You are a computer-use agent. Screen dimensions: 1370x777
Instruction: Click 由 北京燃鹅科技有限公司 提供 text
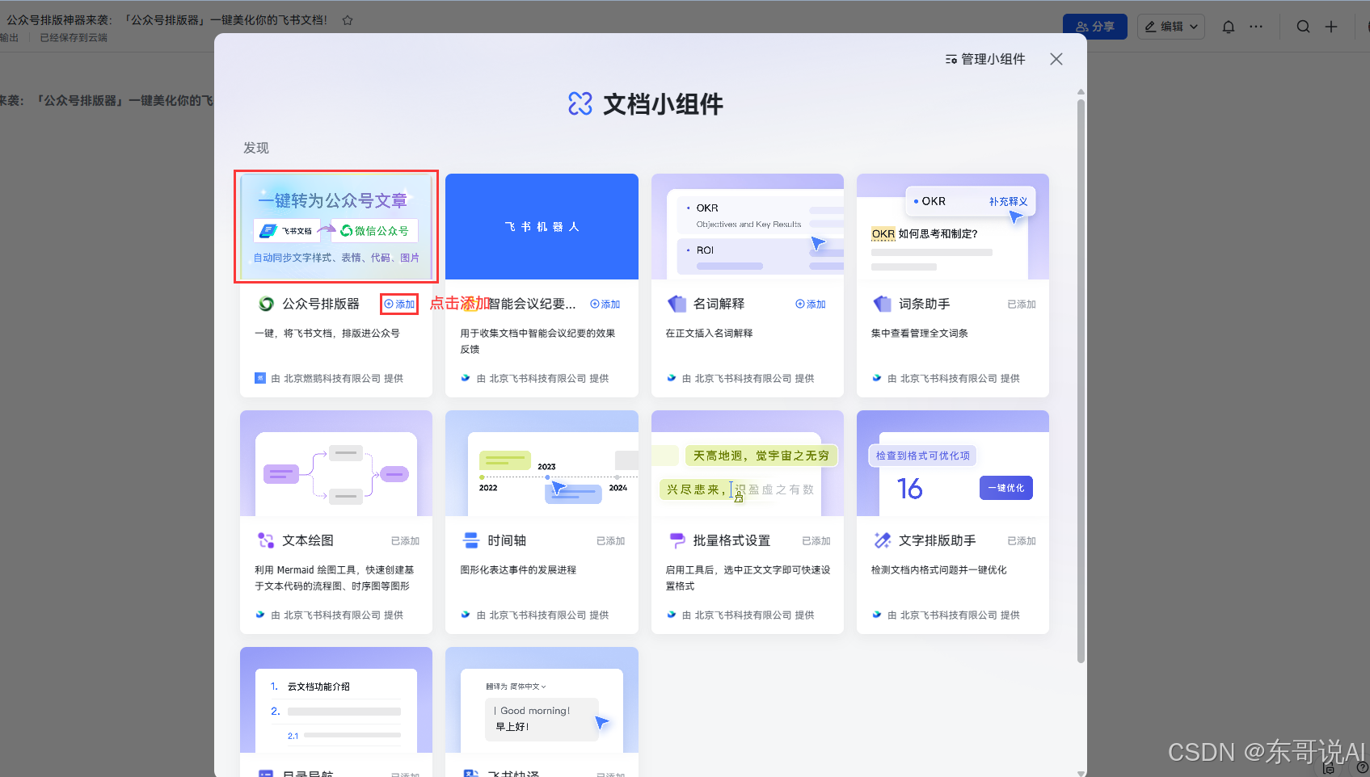337,378
